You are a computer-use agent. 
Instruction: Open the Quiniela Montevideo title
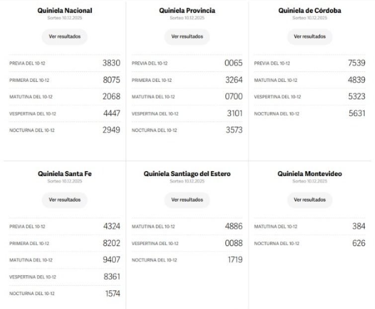click(x=309, y=174)
